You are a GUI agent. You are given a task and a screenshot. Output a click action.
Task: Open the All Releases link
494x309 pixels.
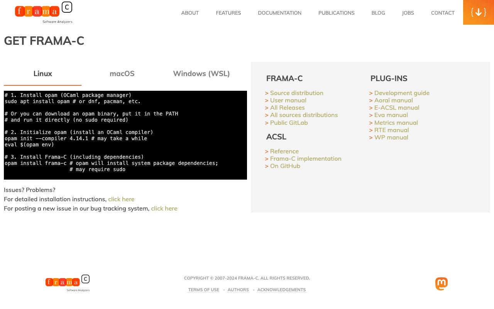click(288, 107)
